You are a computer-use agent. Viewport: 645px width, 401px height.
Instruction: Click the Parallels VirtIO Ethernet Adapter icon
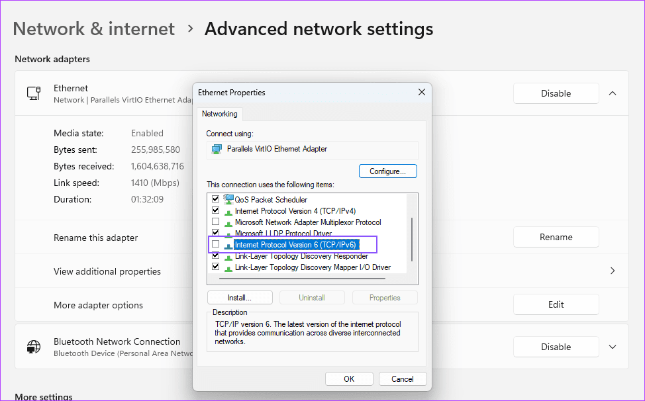(217, 151)
